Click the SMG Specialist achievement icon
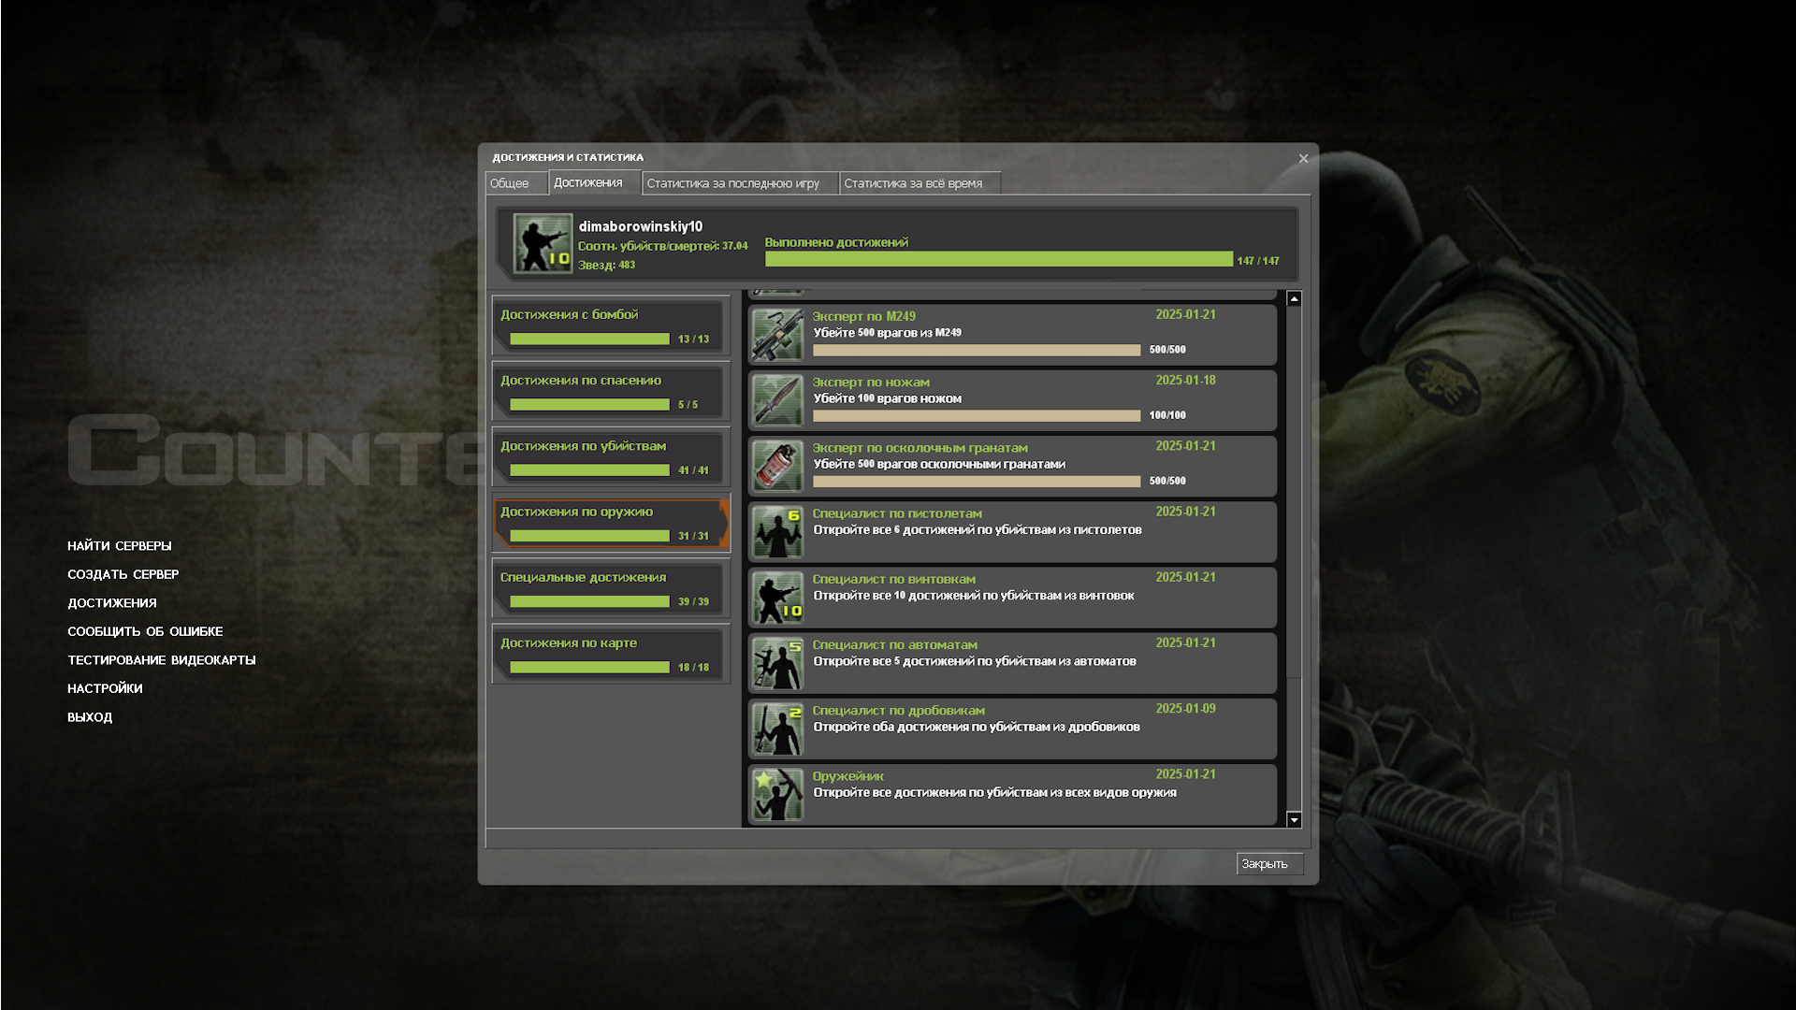This screenshot has width=1796, height=1010. (777, 662)
